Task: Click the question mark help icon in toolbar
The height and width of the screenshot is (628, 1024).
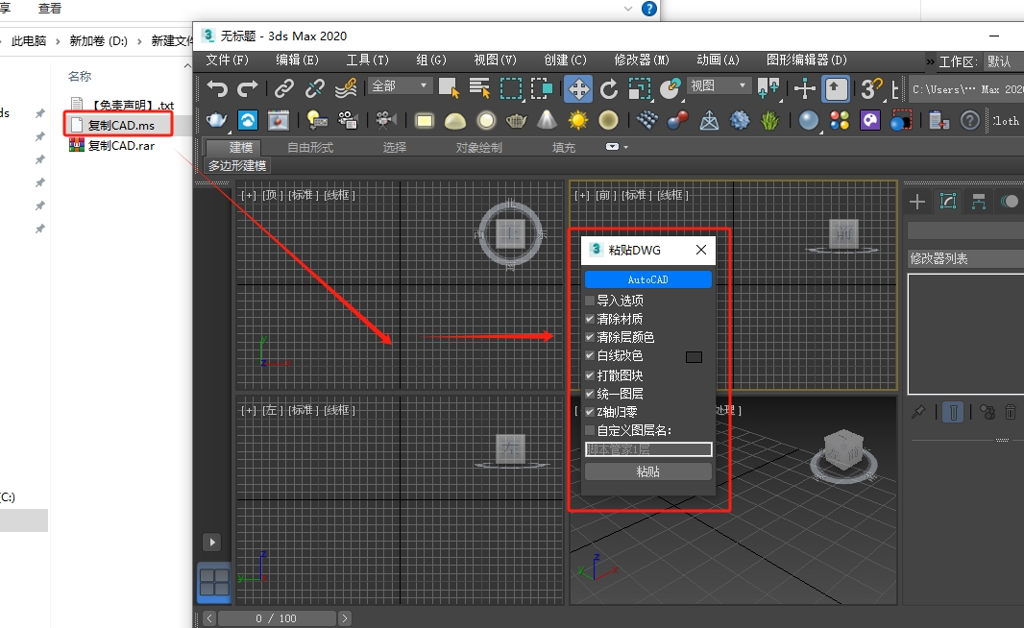Action: 970,120
